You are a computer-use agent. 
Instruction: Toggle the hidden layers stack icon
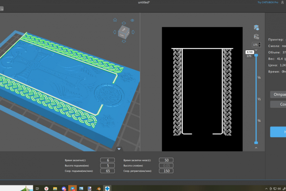[256, 37]
